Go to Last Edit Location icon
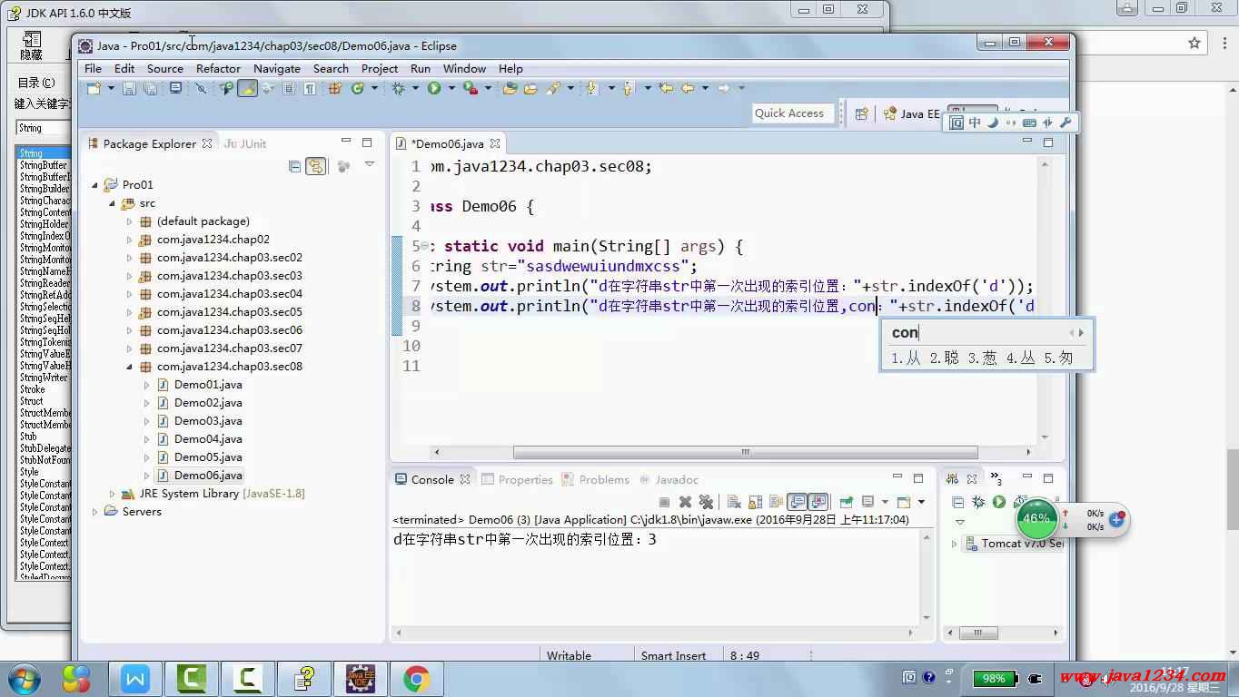This screenshot has width=1239, height=697. [x=667, y=88]
